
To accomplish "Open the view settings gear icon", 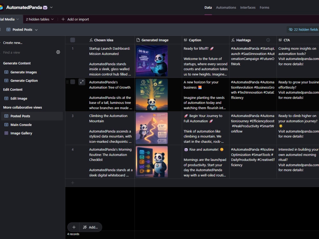I will (x=58, y=52).
